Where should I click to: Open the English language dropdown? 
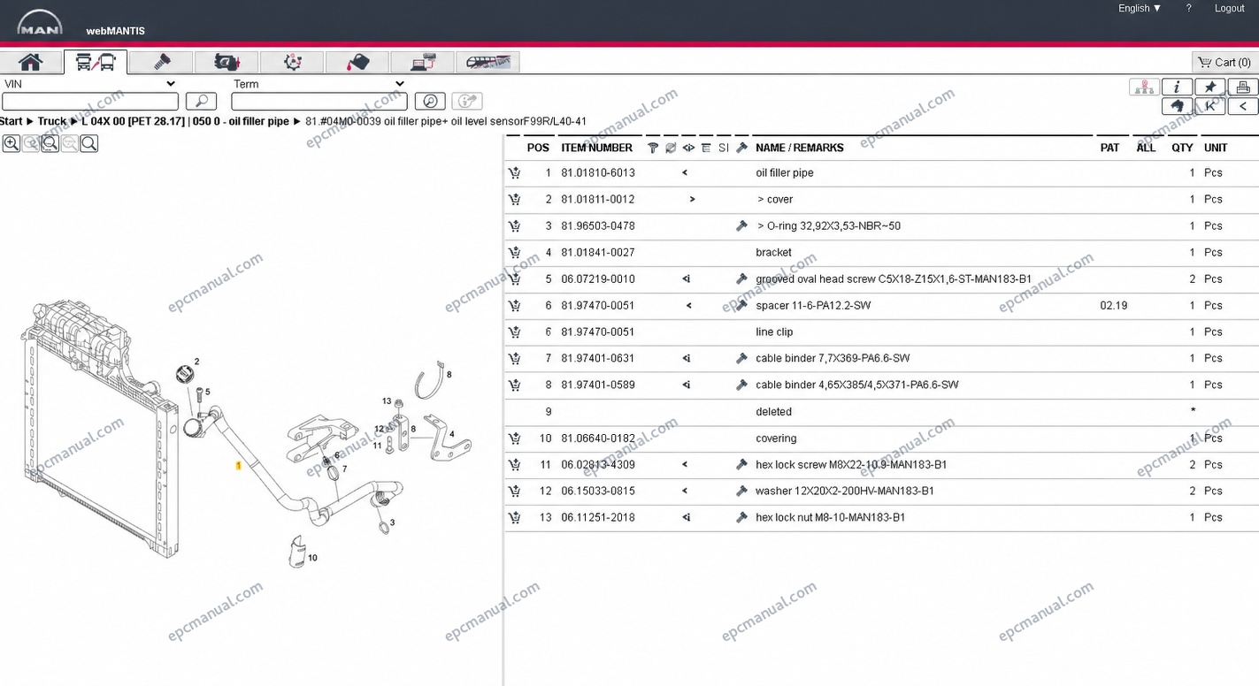click(1140, 8)
